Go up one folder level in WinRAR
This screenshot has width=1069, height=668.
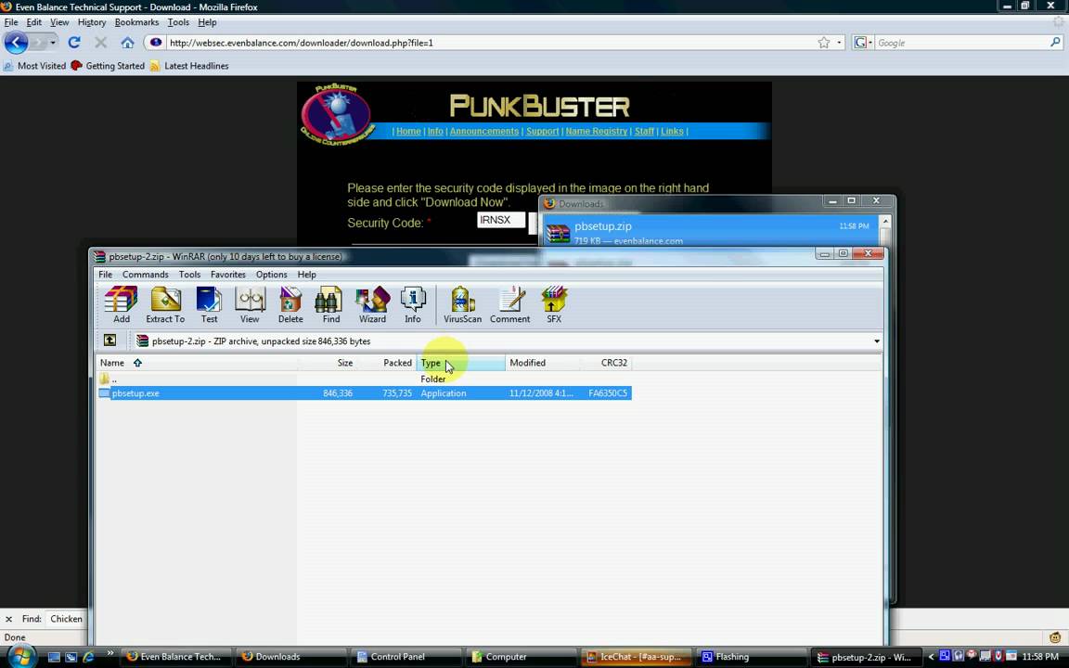pyautogui.click(x=109, y=340)
